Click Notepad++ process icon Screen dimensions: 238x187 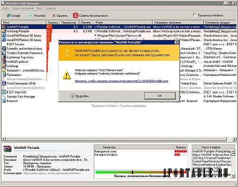[4, 70]
